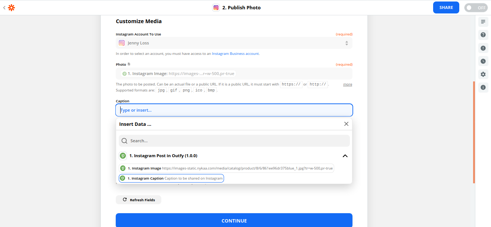Focus the Caption input field

[234, 110]
